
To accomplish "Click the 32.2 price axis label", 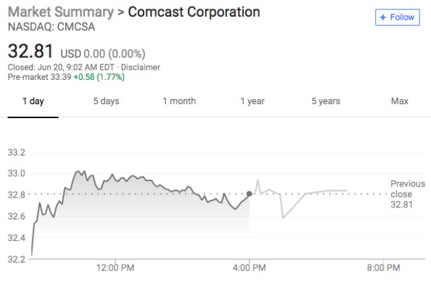I will pyautogui.click(x=16, y=259).
